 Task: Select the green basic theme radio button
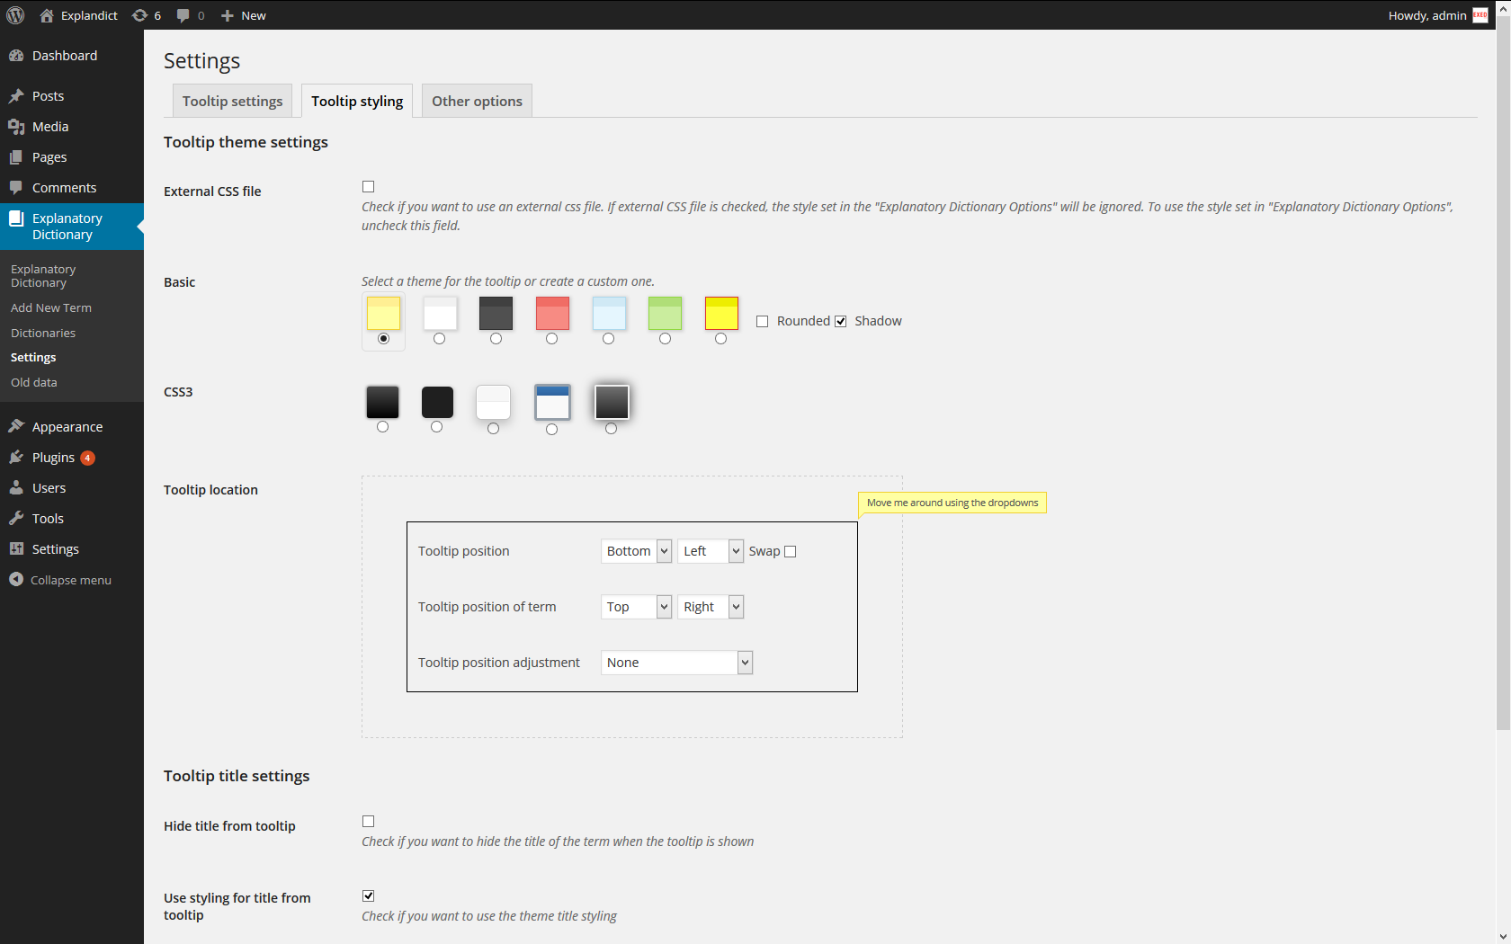pyautogui.click(x=665, y=339)
